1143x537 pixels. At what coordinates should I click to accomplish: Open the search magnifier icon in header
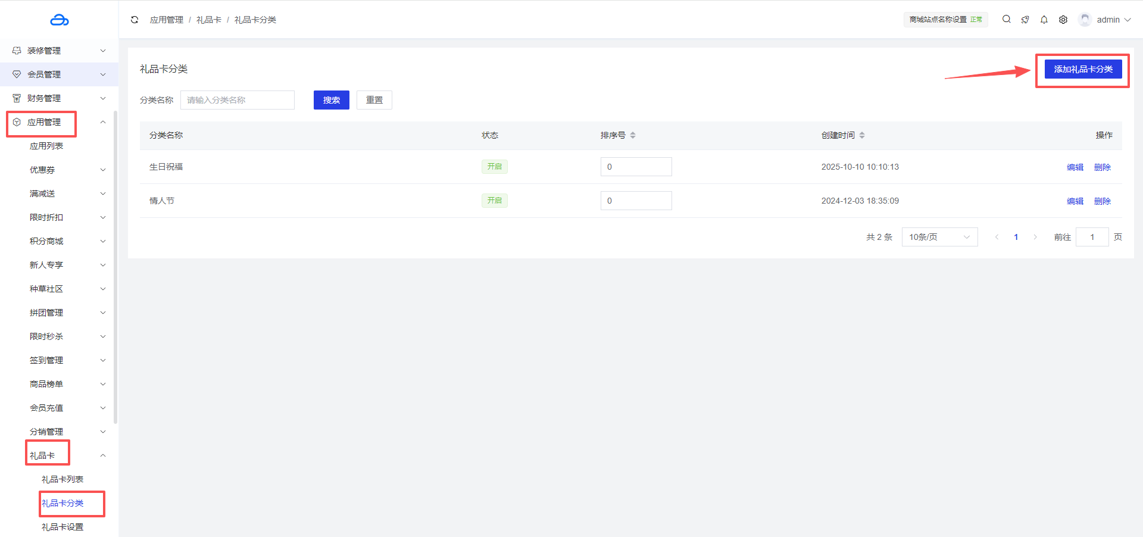1006,19
